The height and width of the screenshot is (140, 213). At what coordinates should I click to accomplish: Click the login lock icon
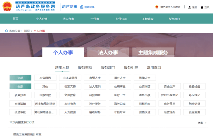click(202, 7)
